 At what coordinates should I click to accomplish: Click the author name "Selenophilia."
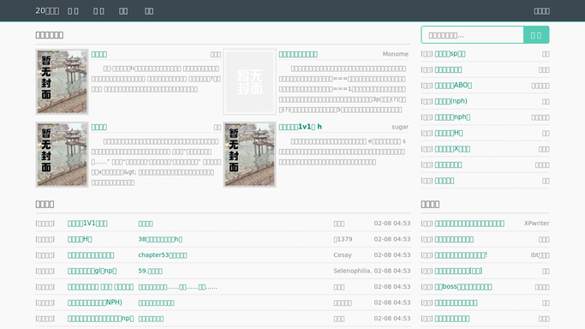tap(353, 271)
